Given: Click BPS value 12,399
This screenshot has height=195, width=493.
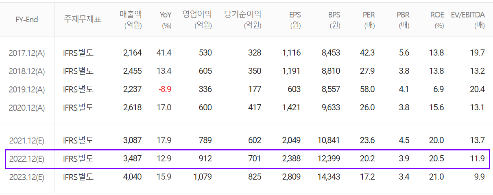Looking at the screenshot, I should coord(329,159).
